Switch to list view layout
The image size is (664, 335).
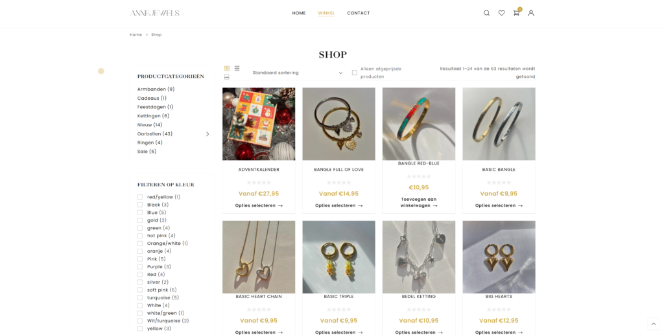(x=237, y=69)
